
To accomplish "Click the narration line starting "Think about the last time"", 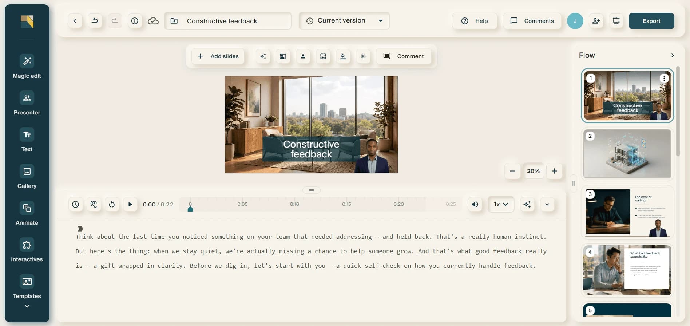I will coord(311,237).
